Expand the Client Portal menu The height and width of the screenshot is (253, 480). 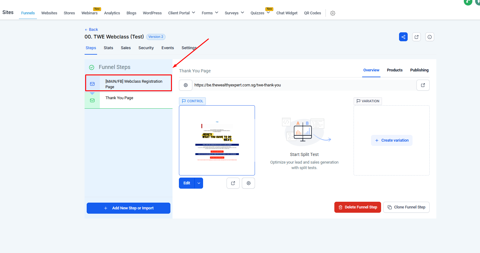[181, 13]
